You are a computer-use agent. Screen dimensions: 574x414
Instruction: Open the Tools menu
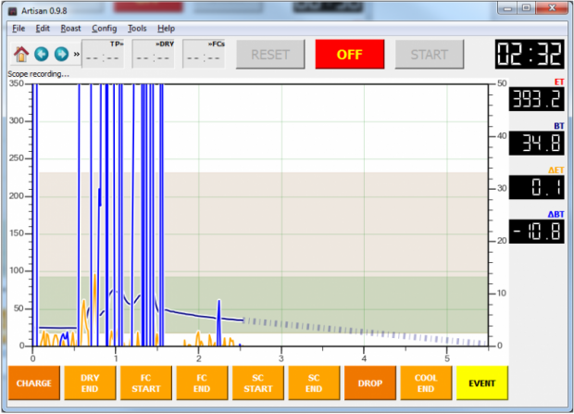pyautogui.click(x=137, y=29)
